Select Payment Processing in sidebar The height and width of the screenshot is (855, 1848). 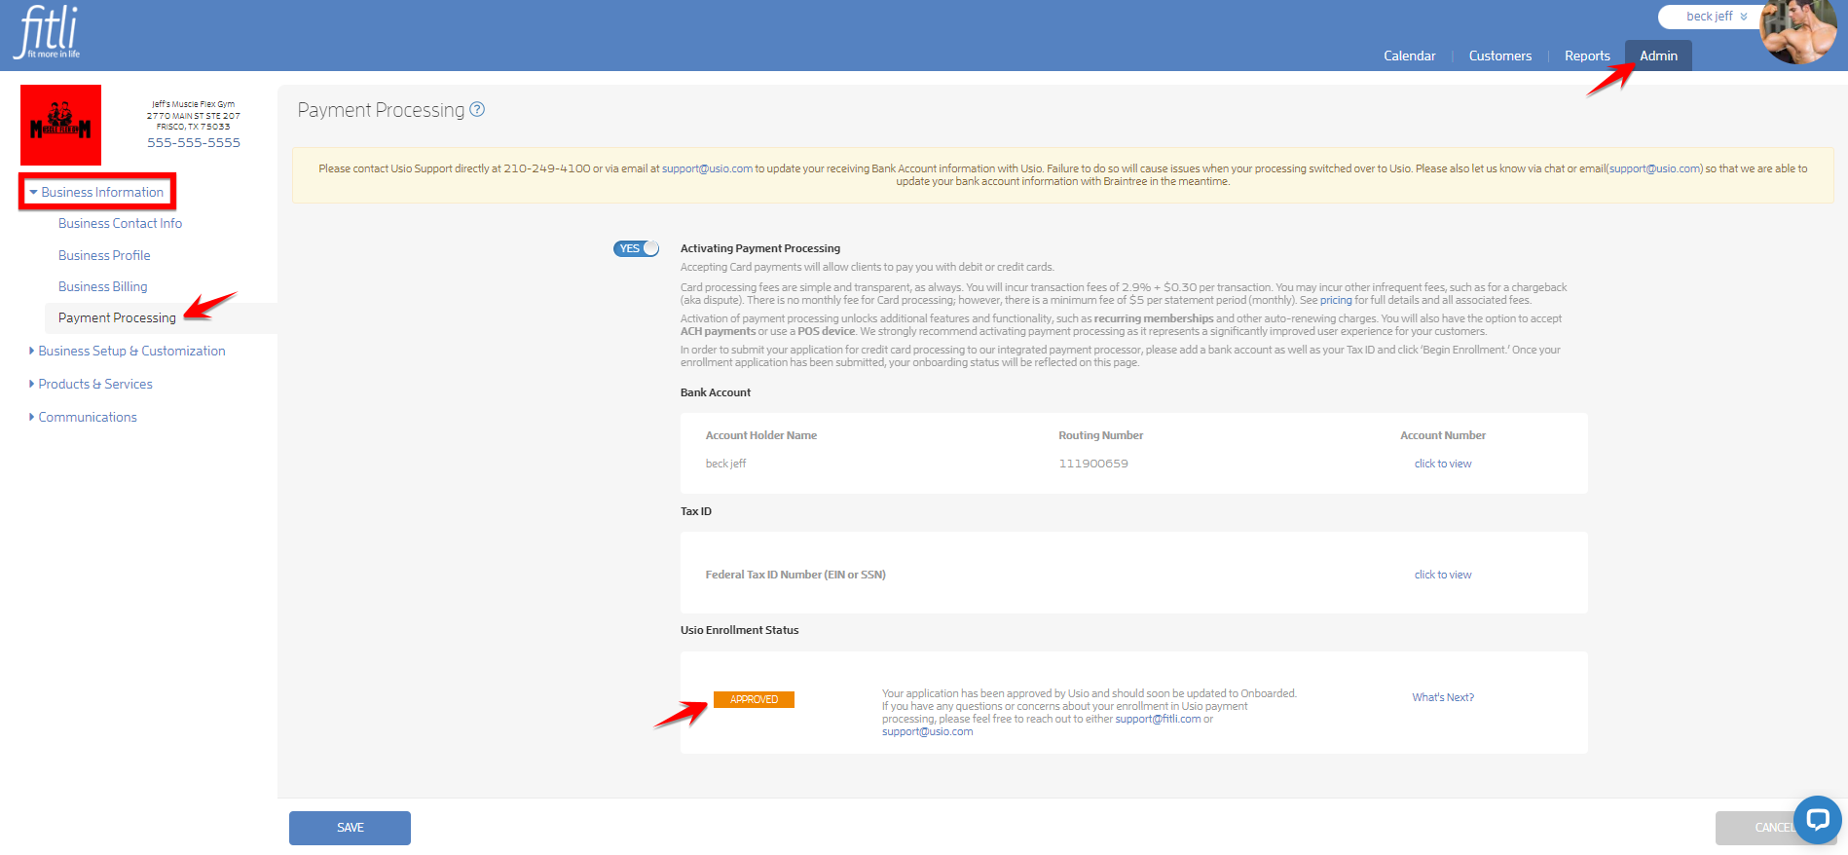[x=117, y=317]
